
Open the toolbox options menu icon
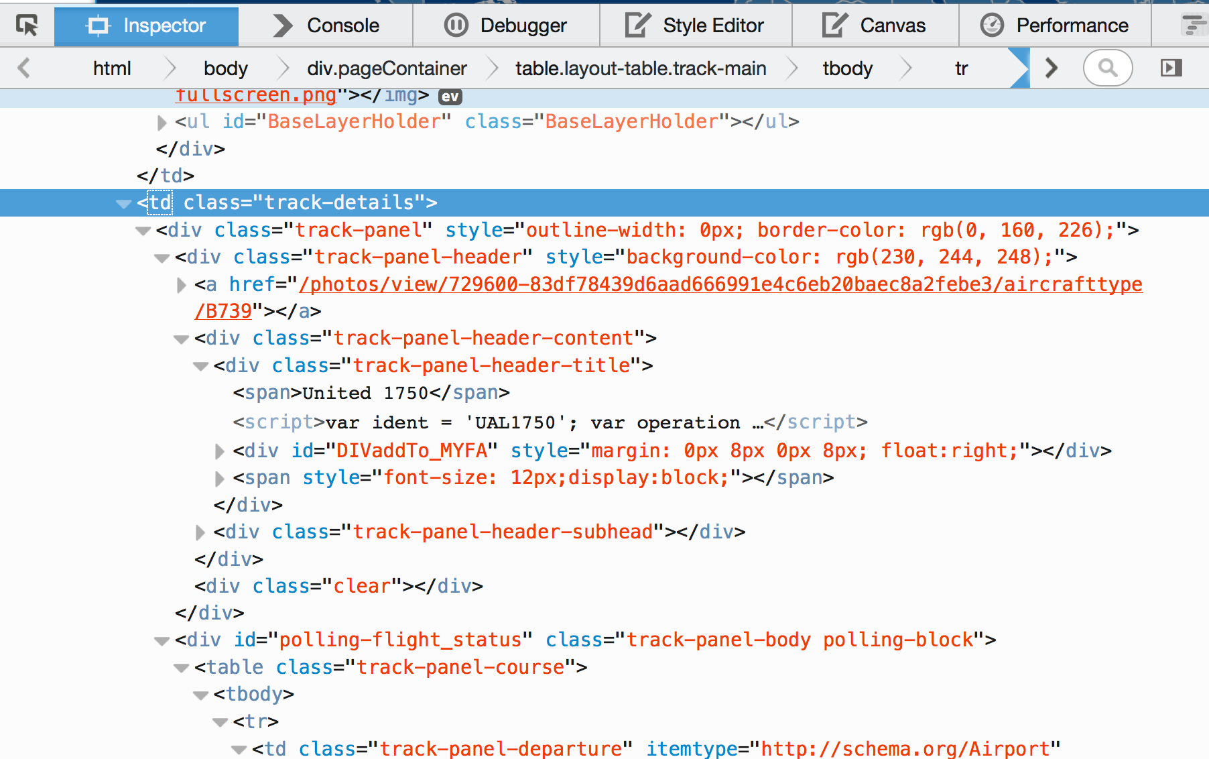pyautogui.click(x=1193, y=25)
